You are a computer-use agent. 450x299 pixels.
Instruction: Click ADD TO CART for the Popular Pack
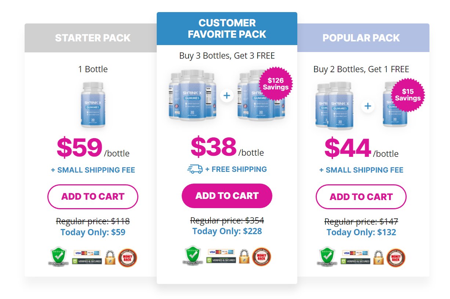click(x=361, y=196)
